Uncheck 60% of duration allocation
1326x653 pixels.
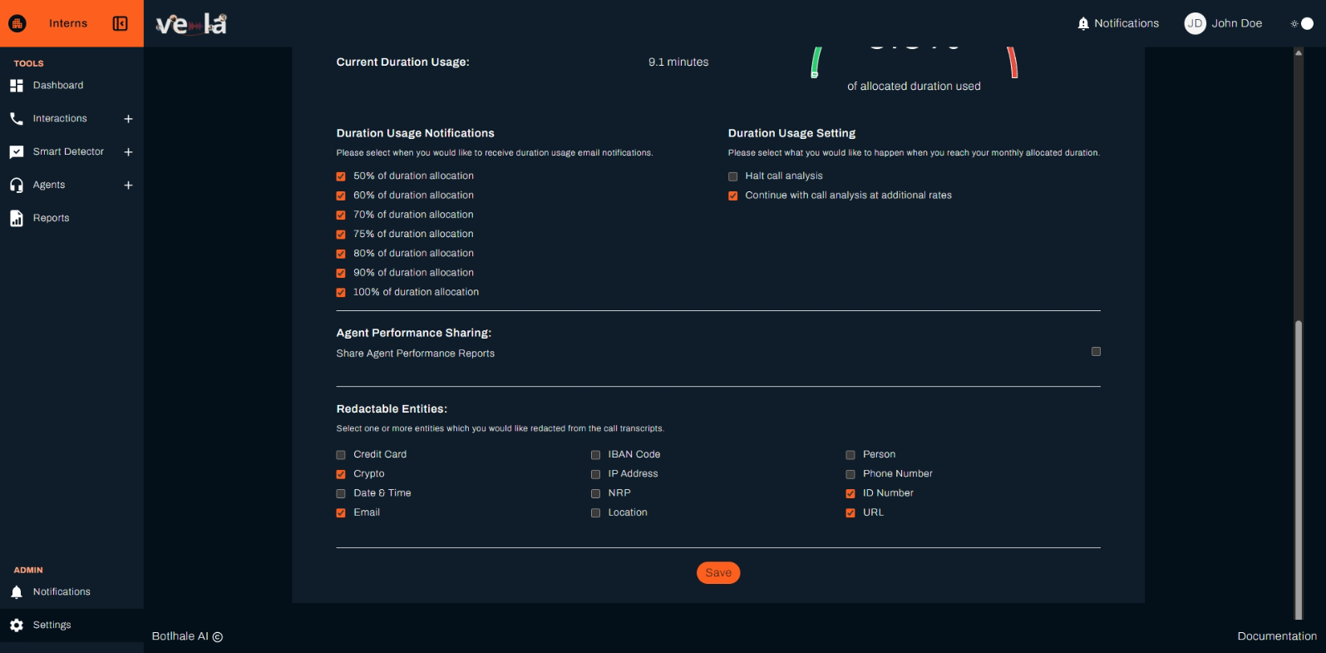(x=341, y=195)
